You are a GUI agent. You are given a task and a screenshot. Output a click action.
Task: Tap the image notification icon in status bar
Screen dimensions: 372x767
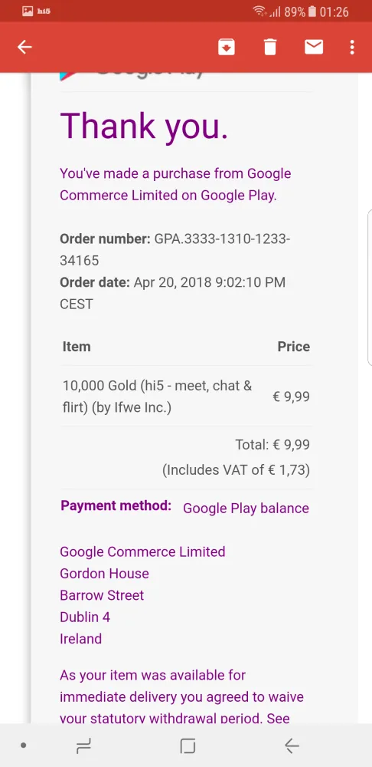28,11
